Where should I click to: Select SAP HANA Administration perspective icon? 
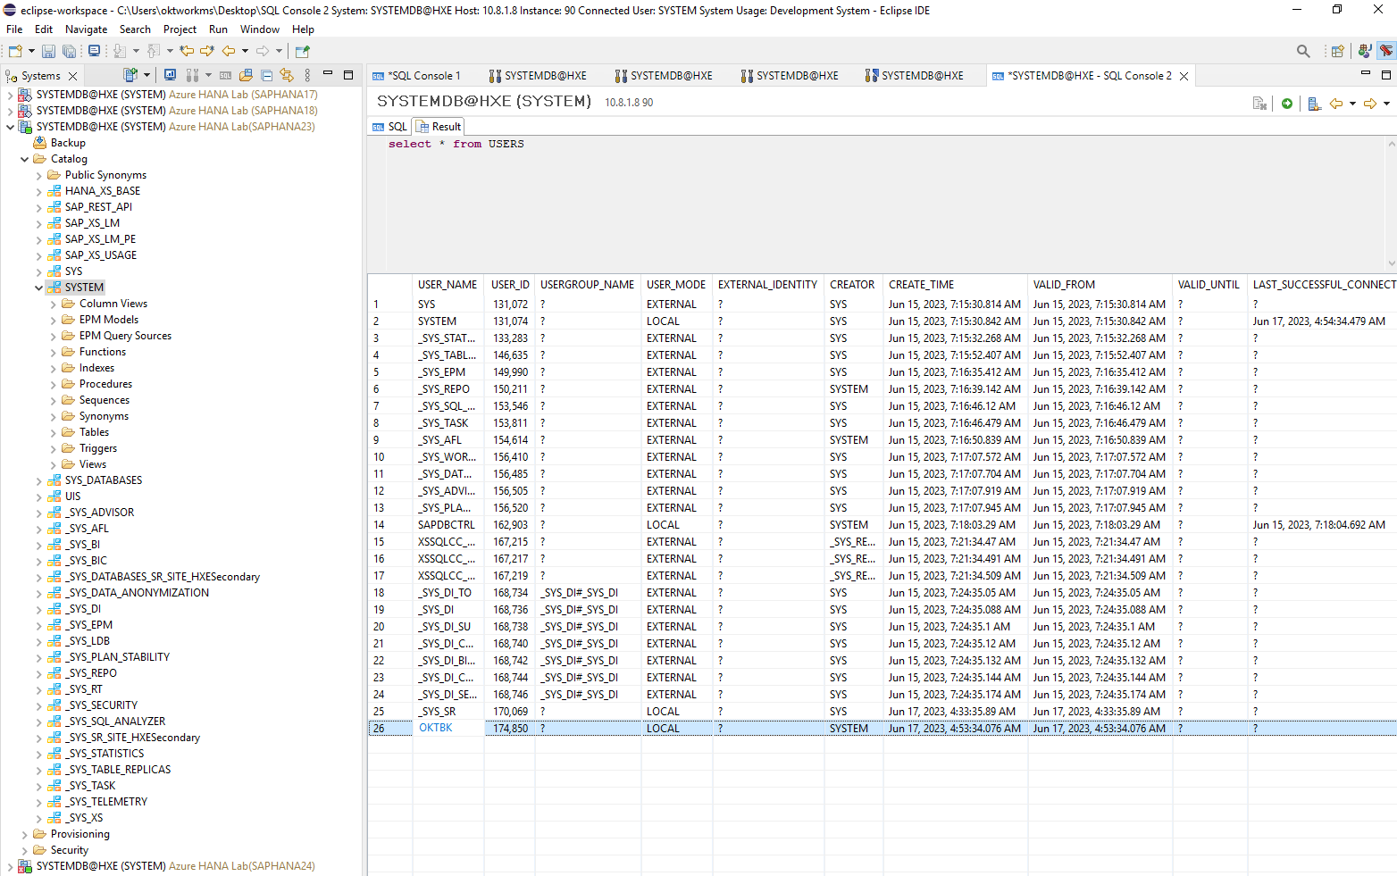[1385, 52]
